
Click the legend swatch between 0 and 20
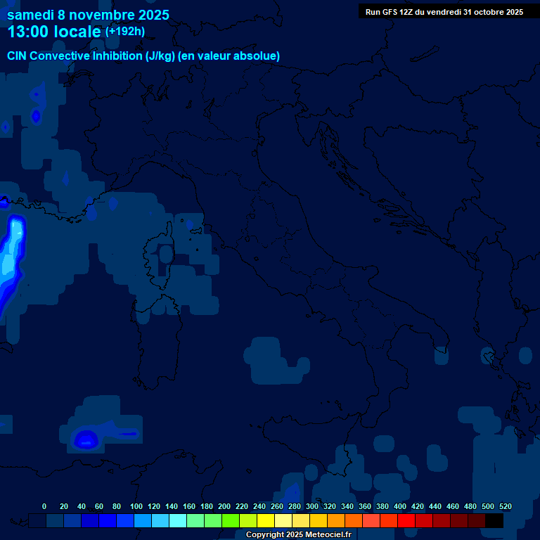tap(55, 520)
